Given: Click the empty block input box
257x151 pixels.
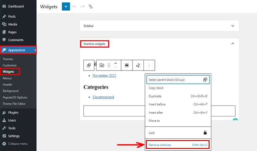Looking at the screenshot, I should point(159,111).
